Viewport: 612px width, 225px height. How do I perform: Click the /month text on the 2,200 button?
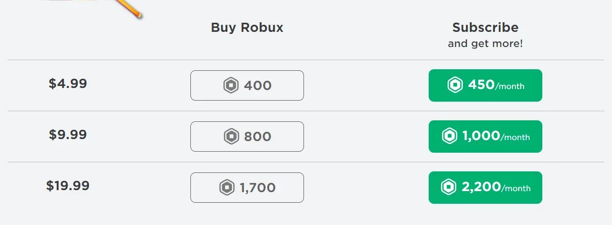point(516,189)
